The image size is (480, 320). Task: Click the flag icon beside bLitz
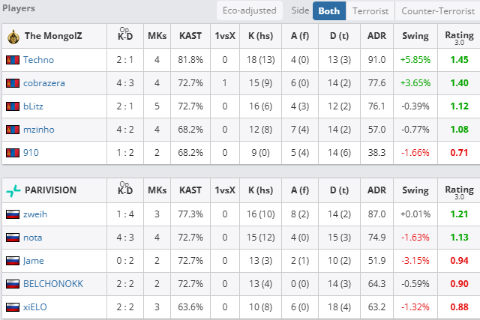(12, 106)
